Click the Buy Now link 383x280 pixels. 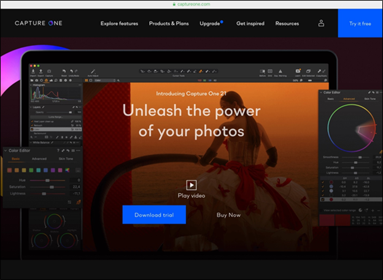[x=228, y=215]
